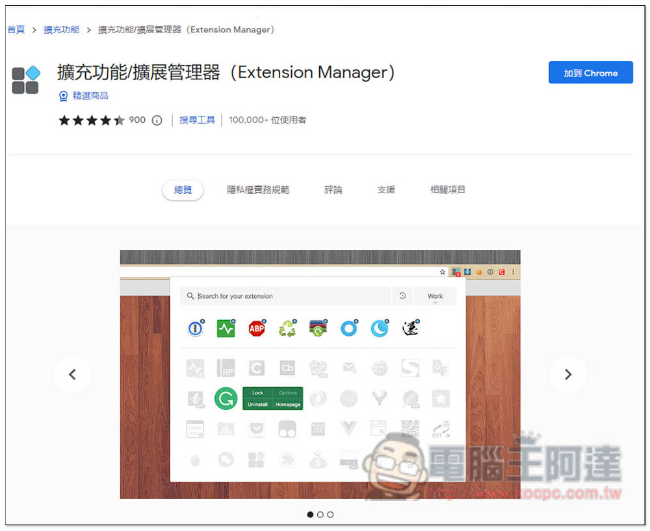650x531 pixels.
Task: Click the green activity monitor extension icon
Action: click(226, 329)
